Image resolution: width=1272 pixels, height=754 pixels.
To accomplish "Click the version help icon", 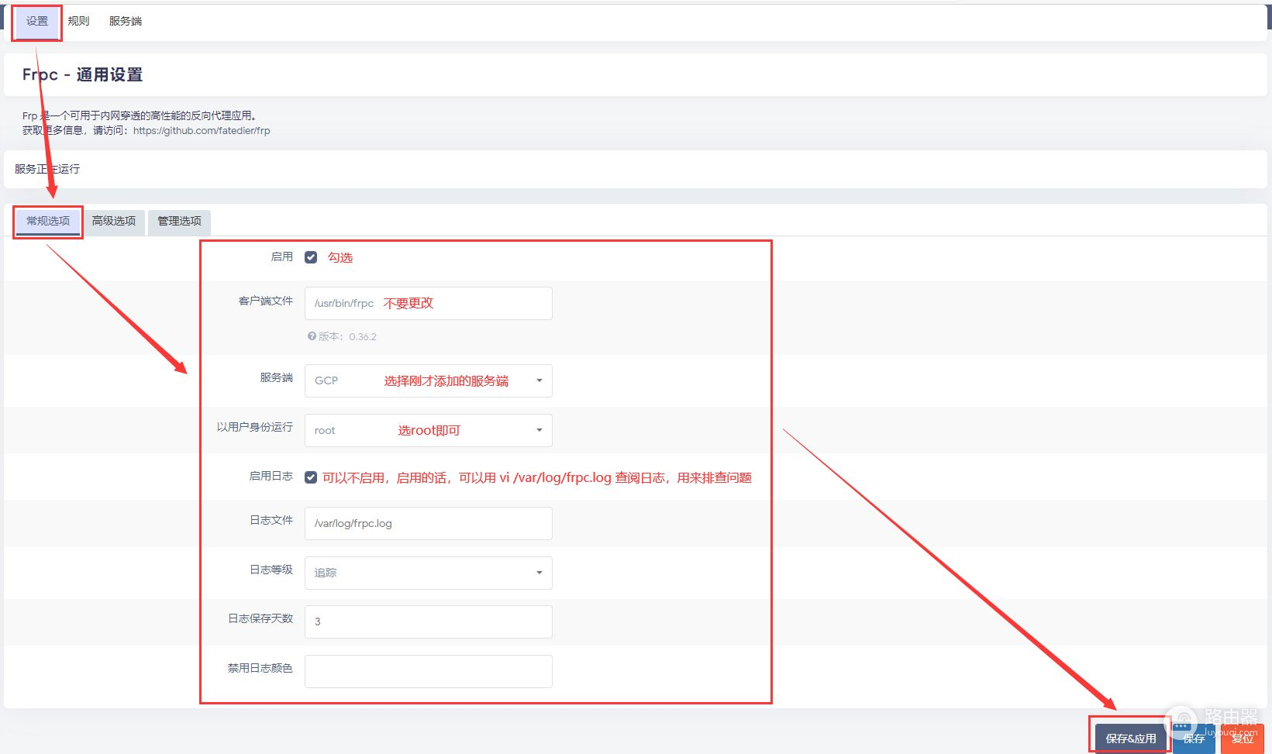I will point(312,336).
